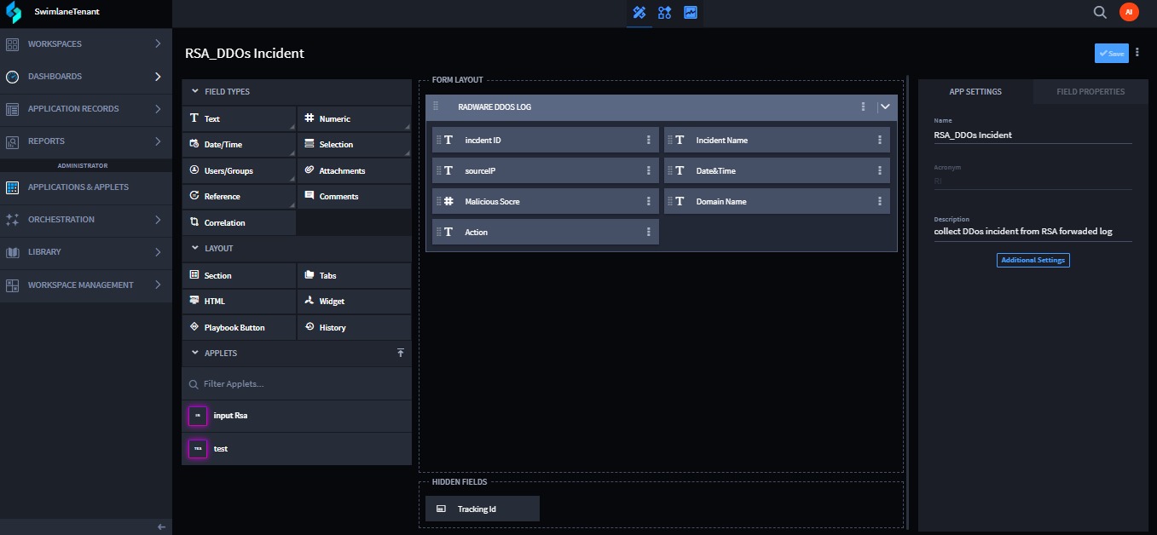Click the Save button
The image size is (1157, 535).
coord(1111,53)
